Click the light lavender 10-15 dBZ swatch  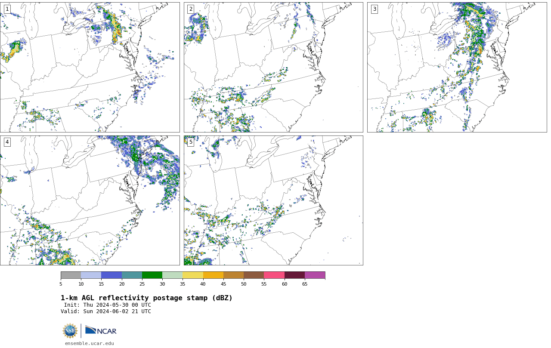click(91, 275)
